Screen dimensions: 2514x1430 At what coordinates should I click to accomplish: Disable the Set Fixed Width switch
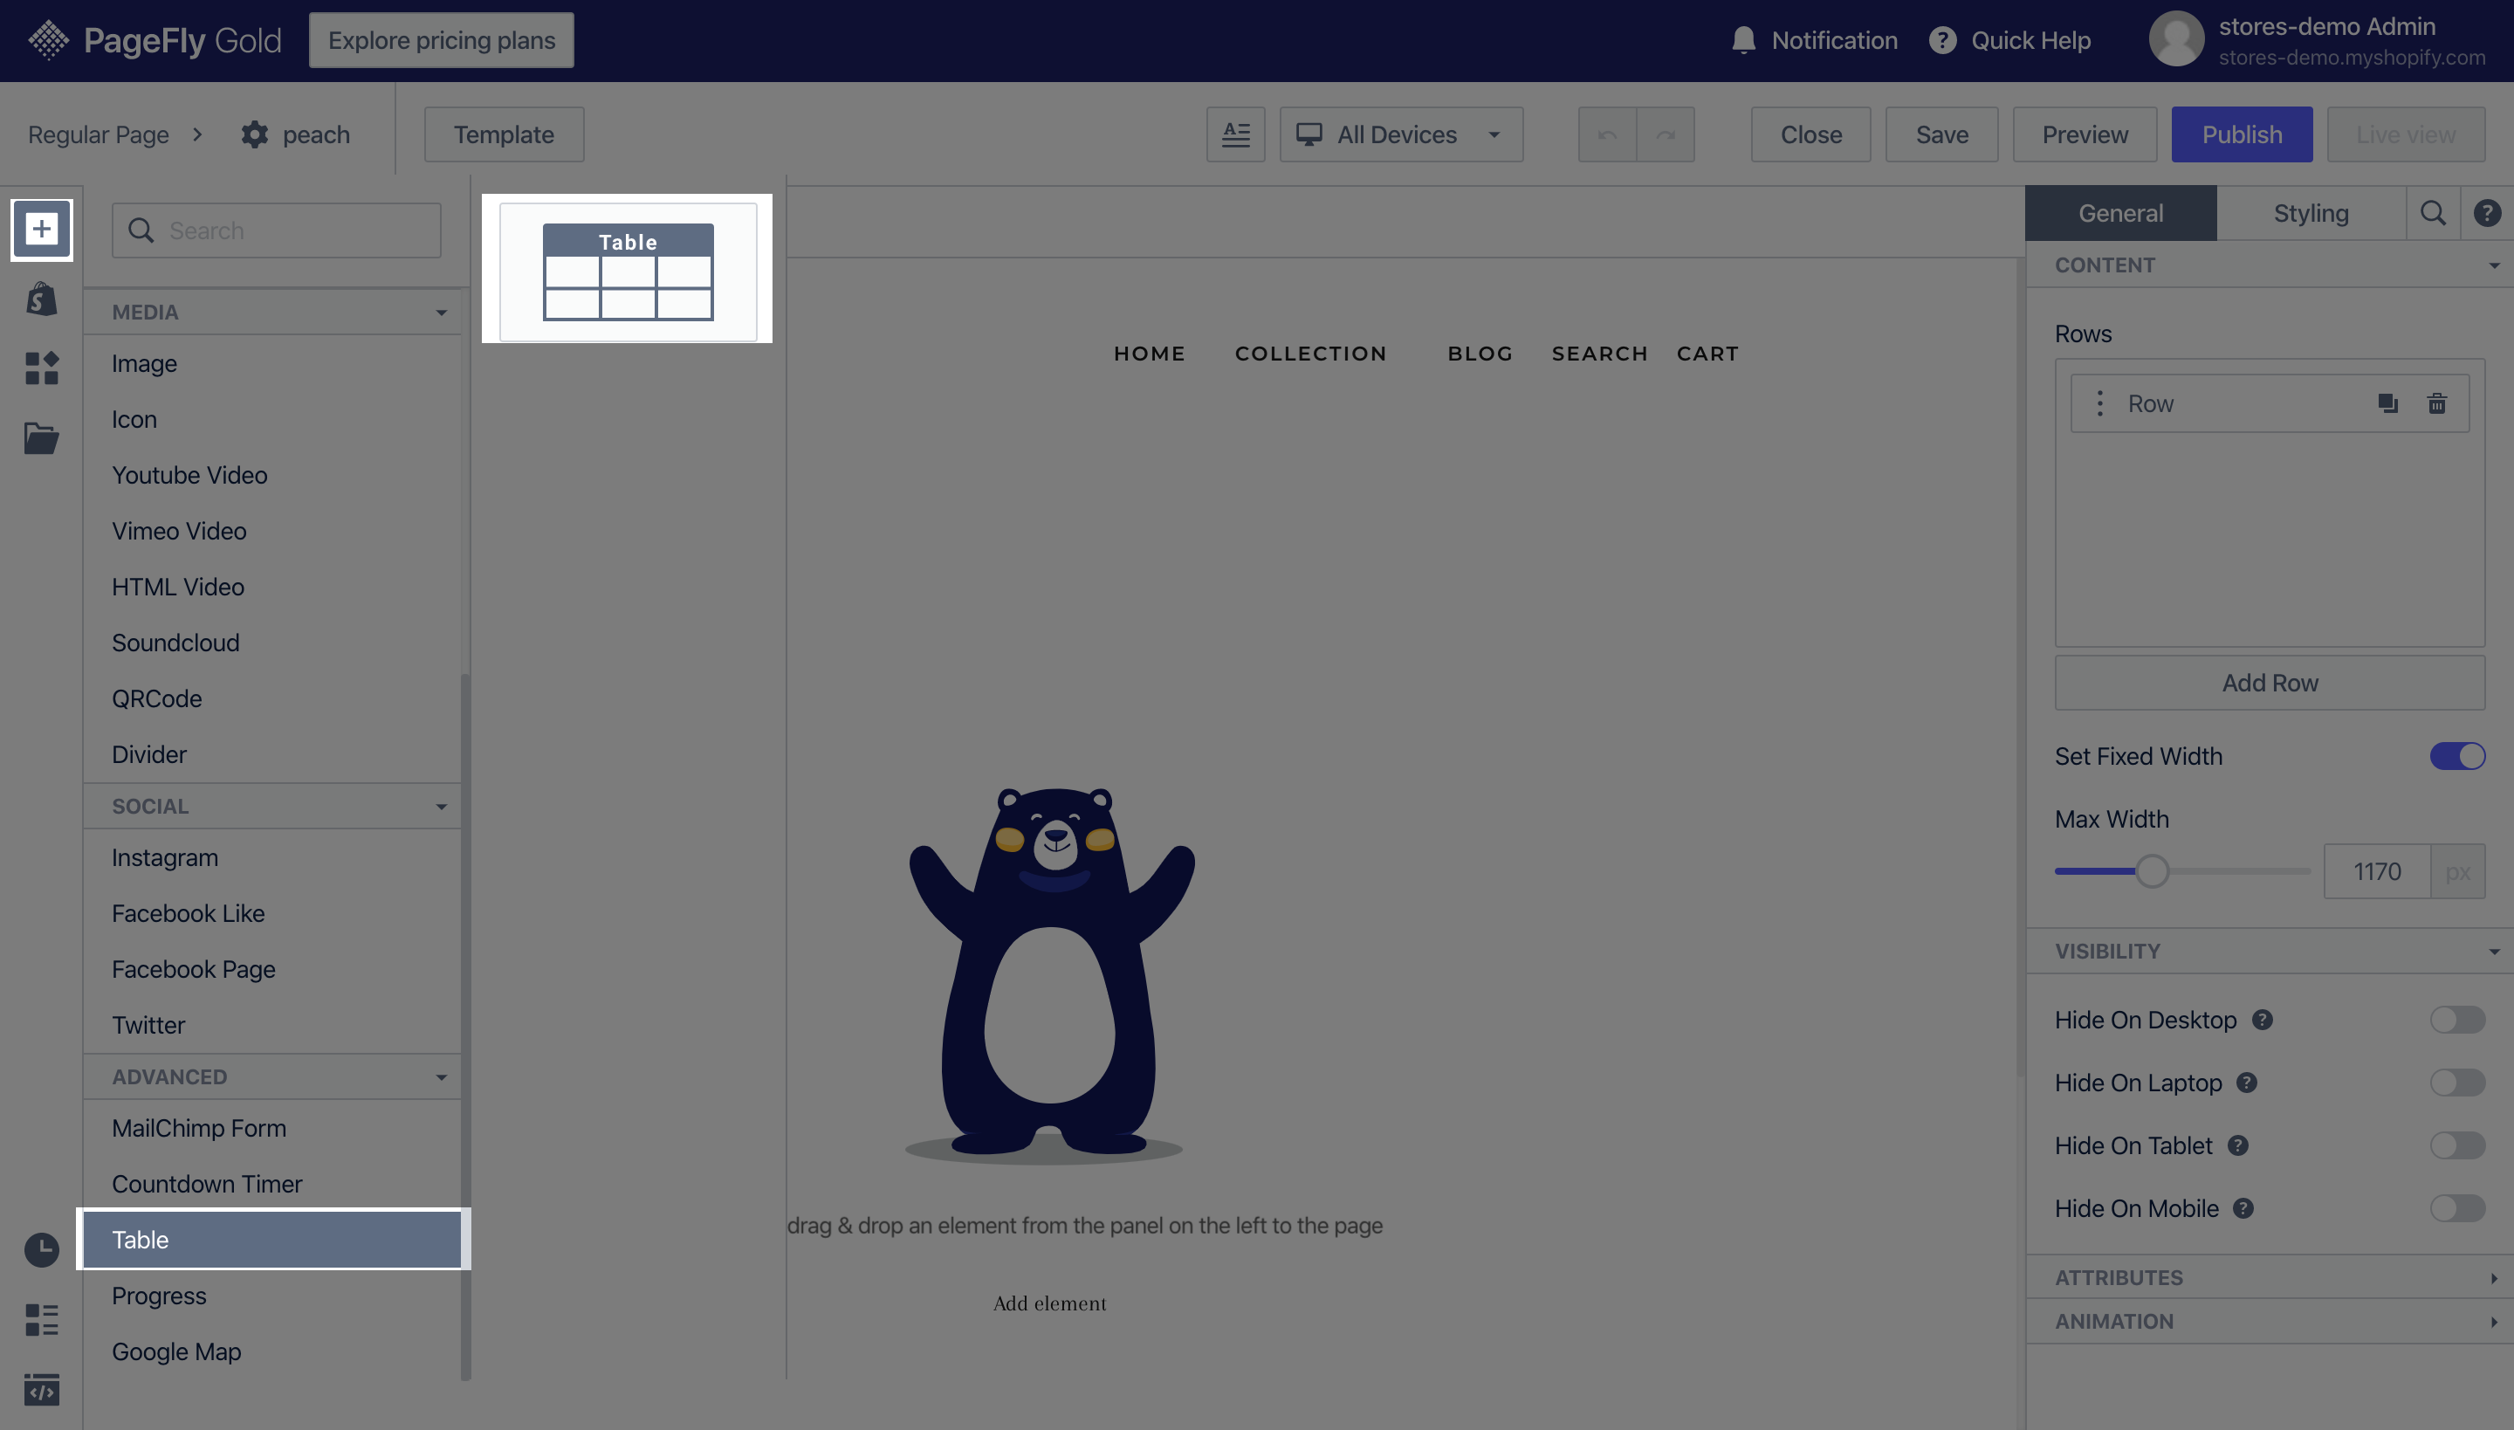click(x=2457, y=756)
